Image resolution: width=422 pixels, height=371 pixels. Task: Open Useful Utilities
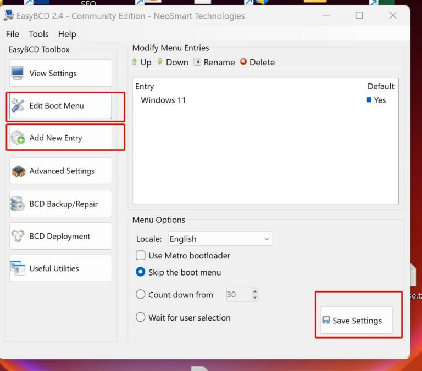pos(60,268)
